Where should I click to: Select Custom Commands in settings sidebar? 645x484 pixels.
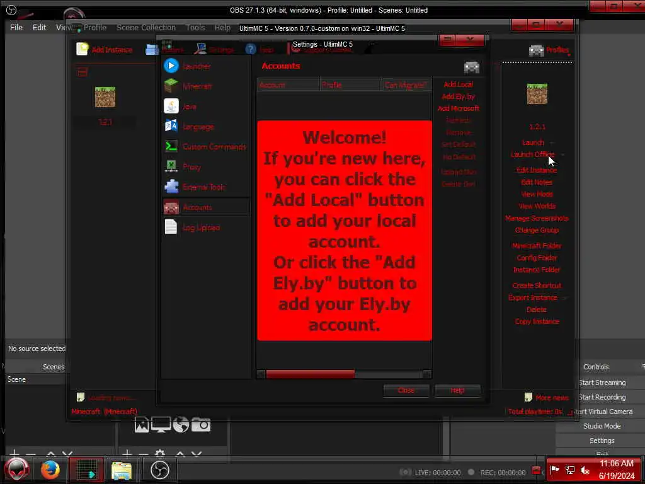click(x=206, y=146)
